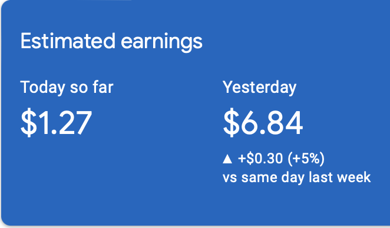Click the +$0.30 change amount

(x=260, y=159)
